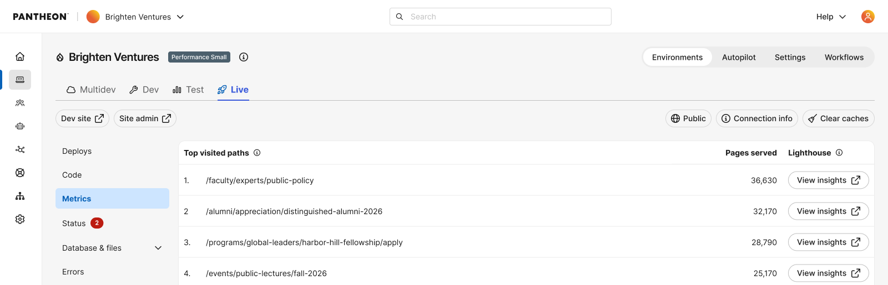Open the Help dropdown menu
This screenshot has width=888, height=285.
point(831,17)
